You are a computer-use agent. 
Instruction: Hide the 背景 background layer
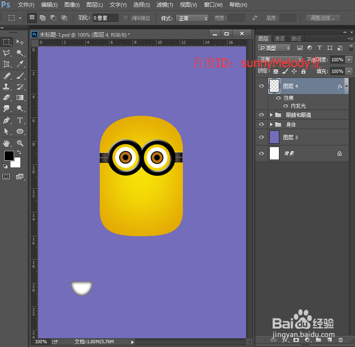261,153
